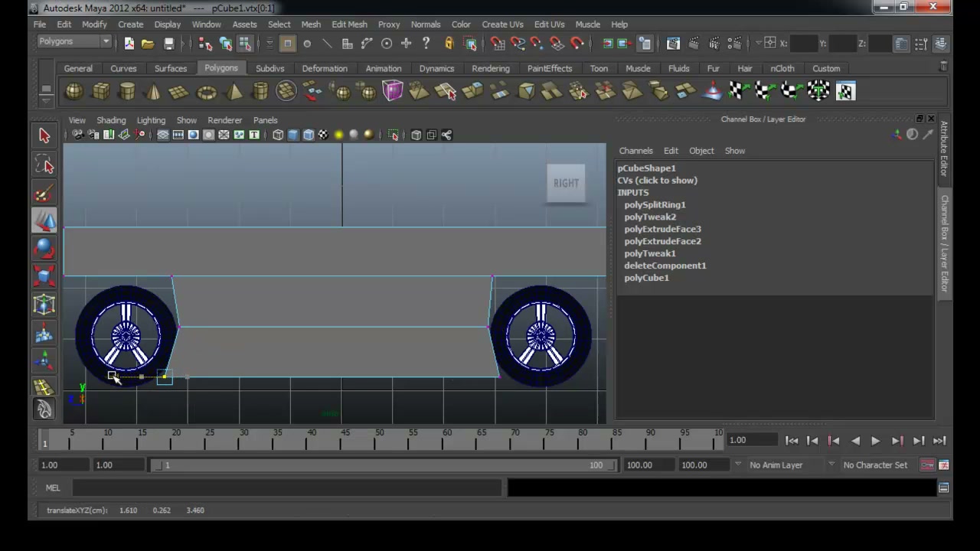This screenshot has width=980, height=551.
Task: Open the No Character Set dropdown
Action: (x=874, y=465)
